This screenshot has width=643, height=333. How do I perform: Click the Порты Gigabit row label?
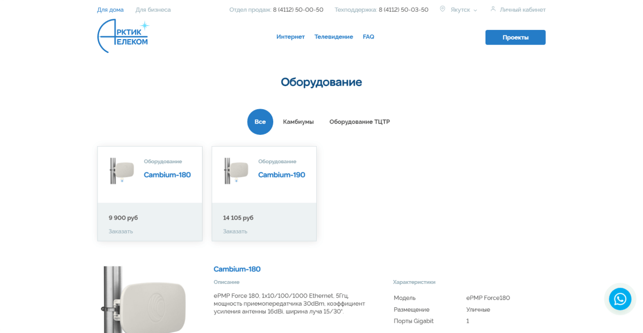click(414, 321)
